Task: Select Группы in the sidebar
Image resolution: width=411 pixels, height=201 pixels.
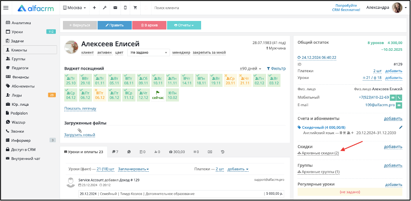Action: pos(16,59)
